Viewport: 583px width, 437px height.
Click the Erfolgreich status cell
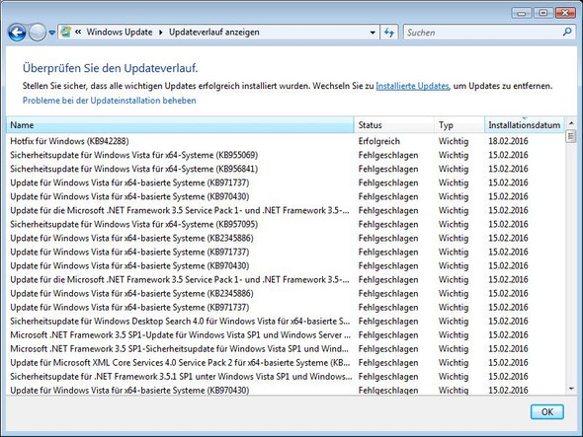point(378,141)
